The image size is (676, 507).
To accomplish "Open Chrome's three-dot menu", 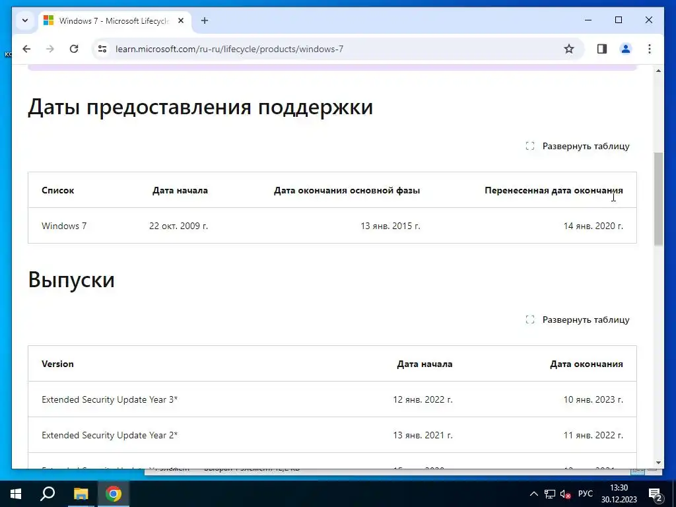I will point(650,49).
